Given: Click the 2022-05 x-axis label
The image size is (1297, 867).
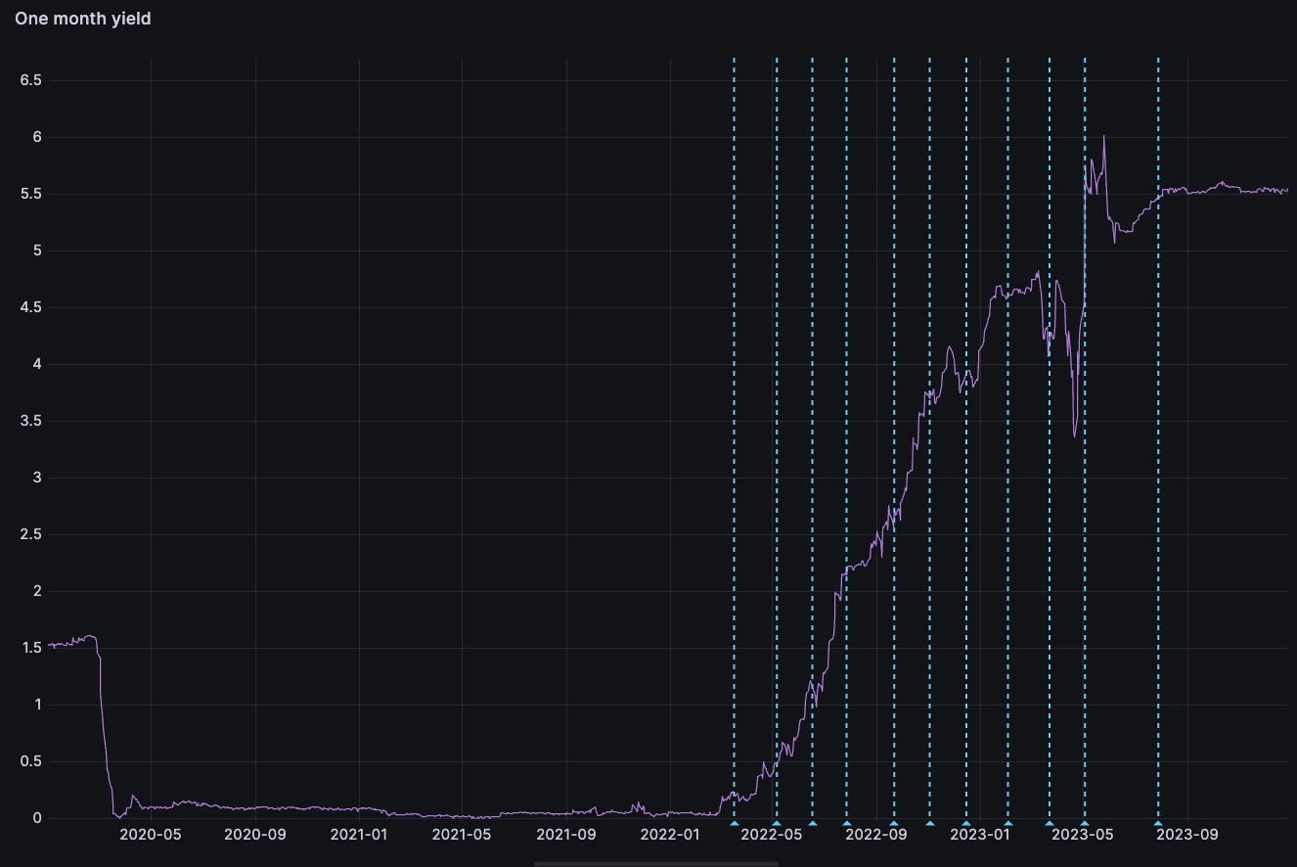Looking at the screenshot, I should tap(773, 836).
